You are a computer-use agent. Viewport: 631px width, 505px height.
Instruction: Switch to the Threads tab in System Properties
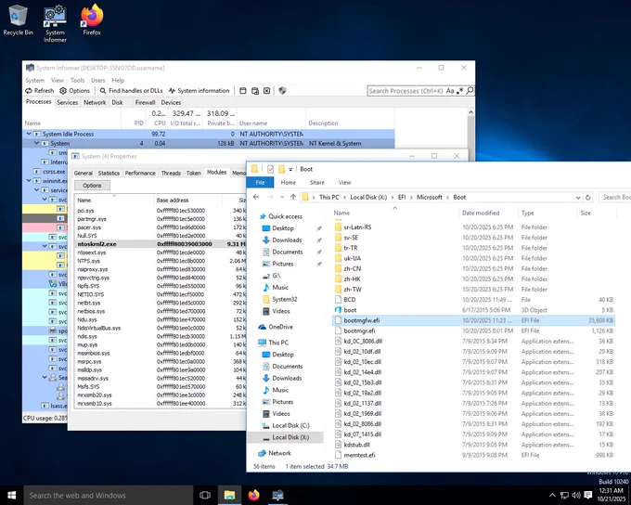pyautogui.click(x=171, y=173)
